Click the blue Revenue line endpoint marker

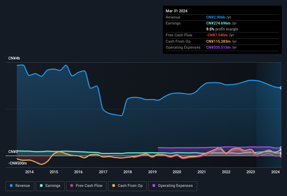281,88
